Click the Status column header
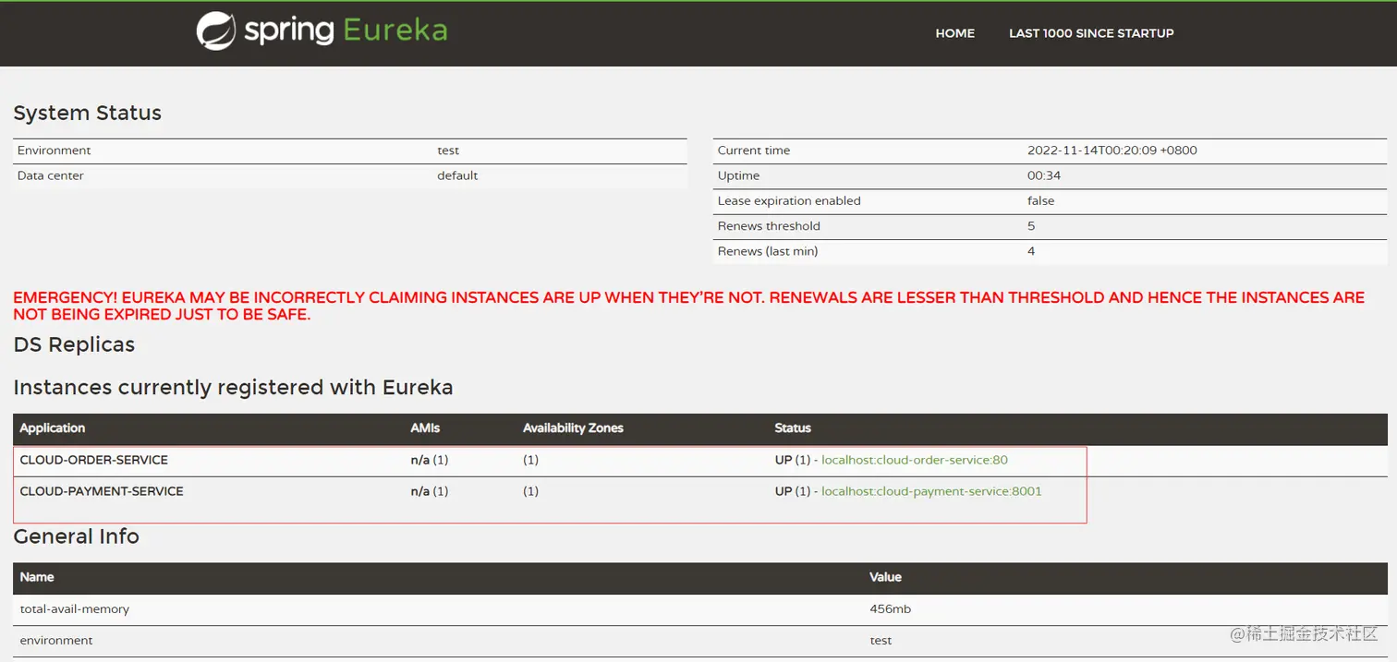The image size is (1397, 662). point(793,428)
